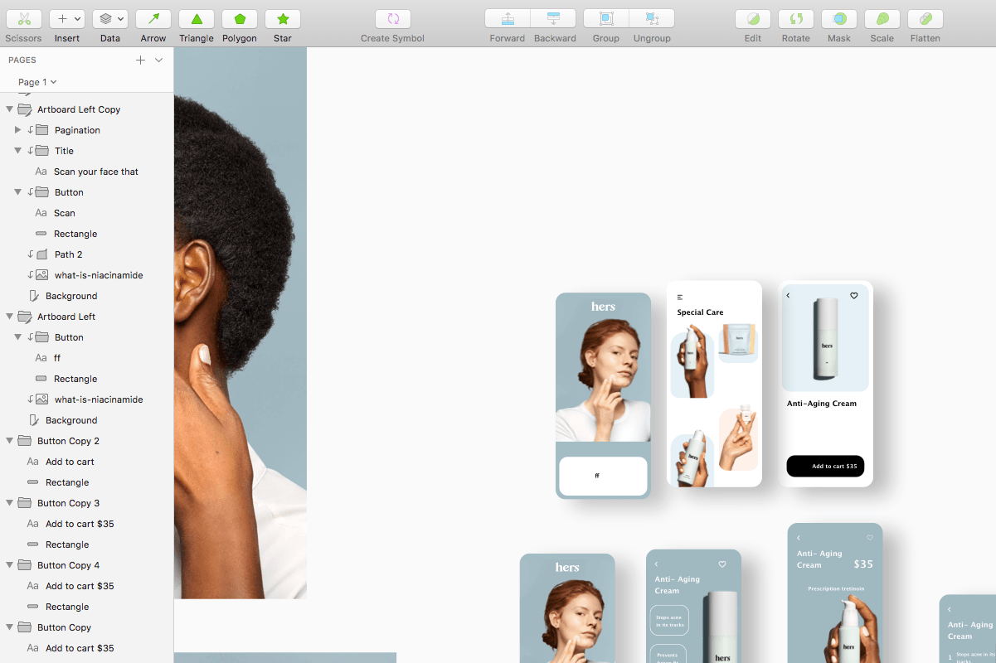
Task: Activate the Rotate tool
Action: pos(796,19)
